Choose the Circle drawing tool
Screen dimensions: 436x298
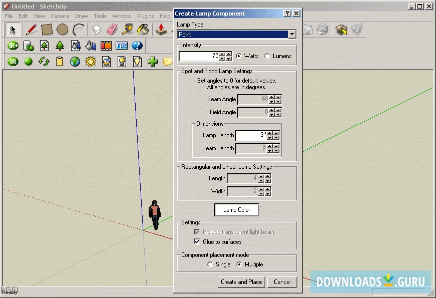62,30
